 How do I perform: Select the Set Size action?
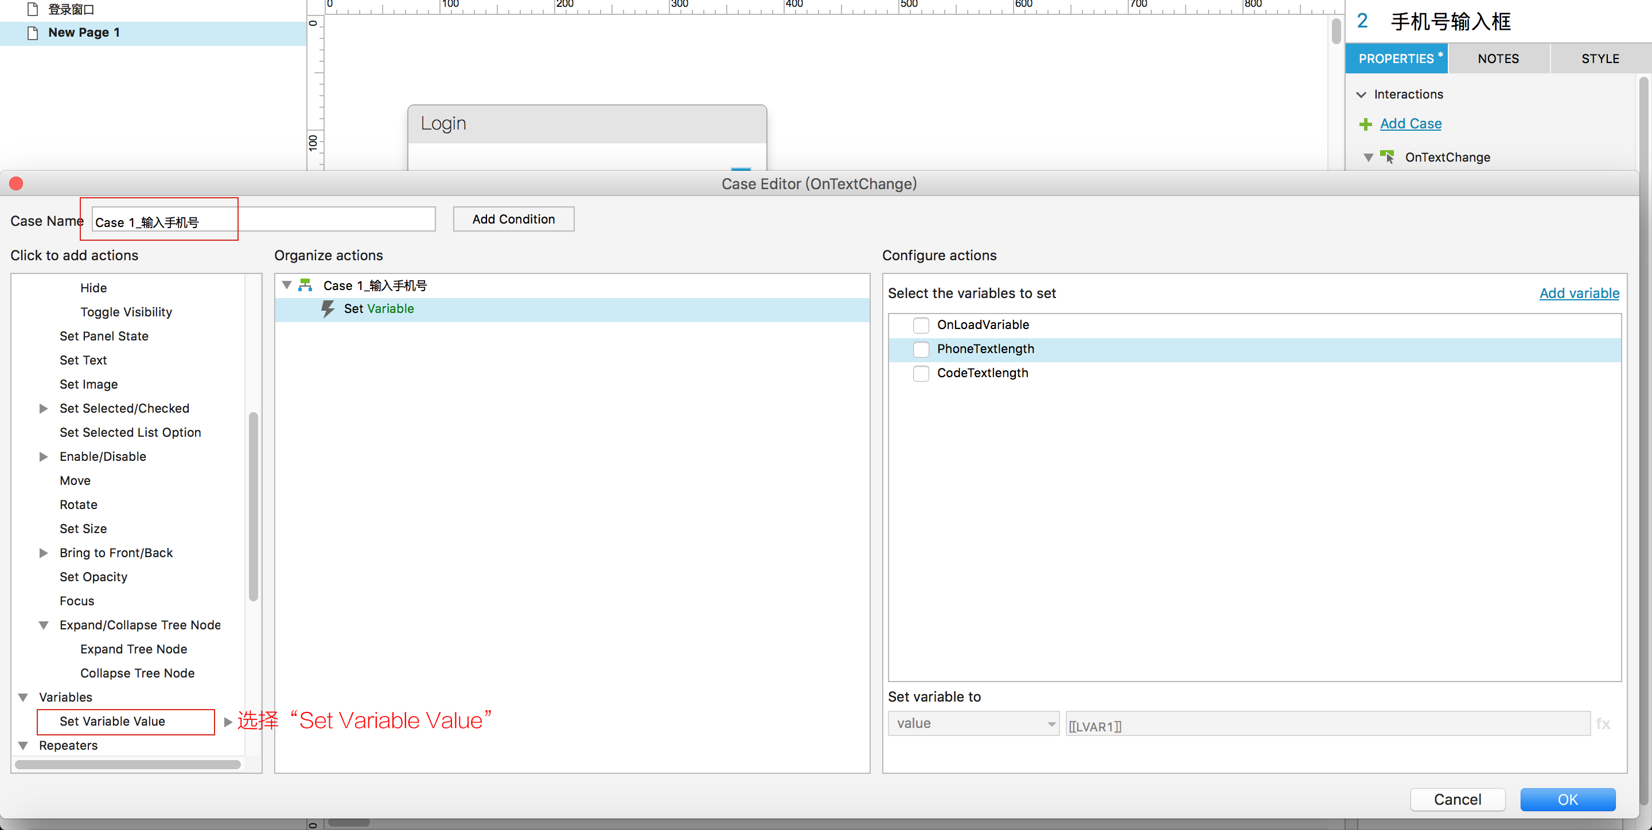tap(83, 528)
